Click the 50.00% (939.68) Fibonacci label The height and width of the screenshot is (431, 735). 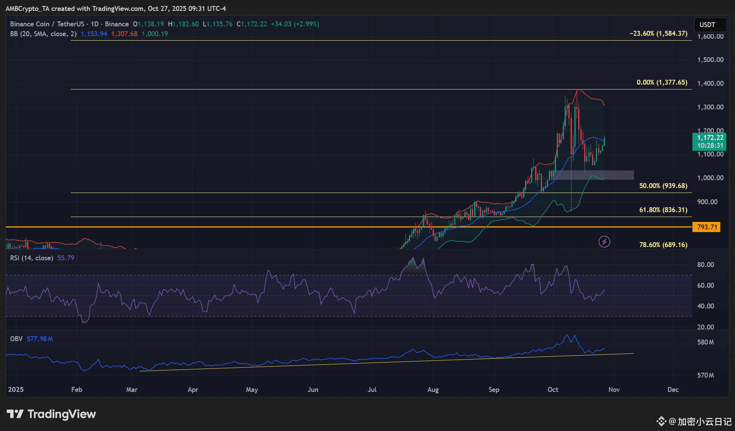[663, 186]
